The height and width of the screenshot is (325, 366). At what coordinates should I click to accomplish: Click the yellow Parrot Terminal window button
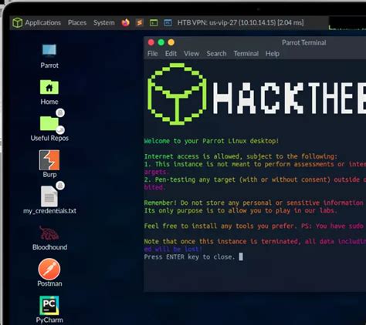click(171, 42)
